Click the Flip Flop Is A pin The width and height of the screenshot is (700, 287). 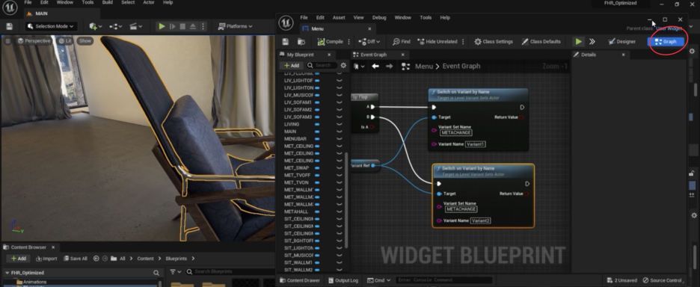coord(372,127)
